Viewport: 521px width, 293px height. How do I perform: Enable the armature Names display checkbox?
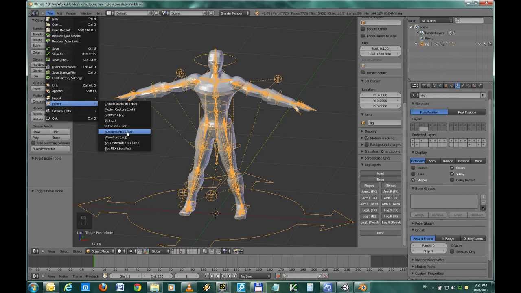click(413, 168)
